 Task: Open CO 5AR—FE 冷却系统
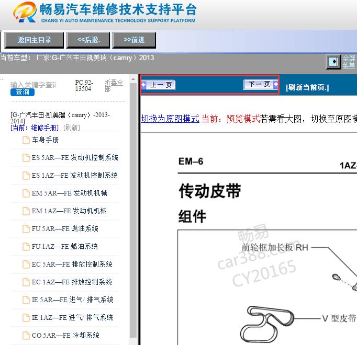[x=65, y=335]
